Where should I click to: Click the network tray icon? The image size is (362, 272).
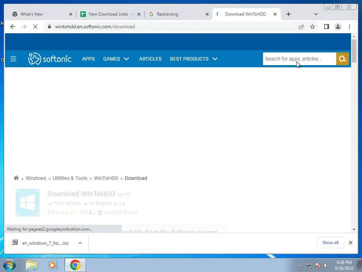[x=309, y=265]
